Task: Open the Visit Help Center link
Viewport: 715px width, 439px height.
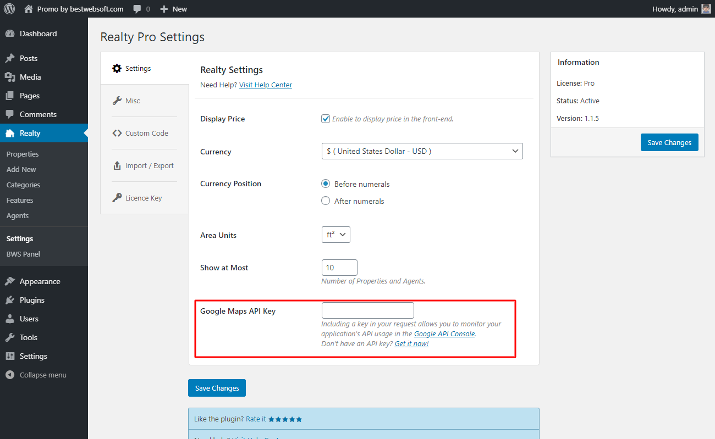Action: coord(266,85)
